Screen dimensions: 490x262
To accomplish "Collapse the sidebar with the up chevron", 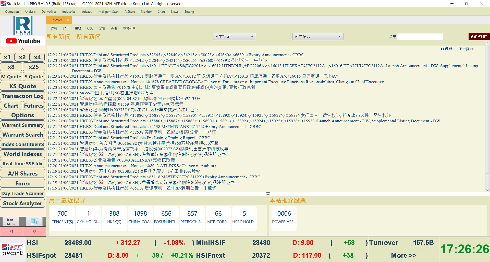I will [22, 49].
